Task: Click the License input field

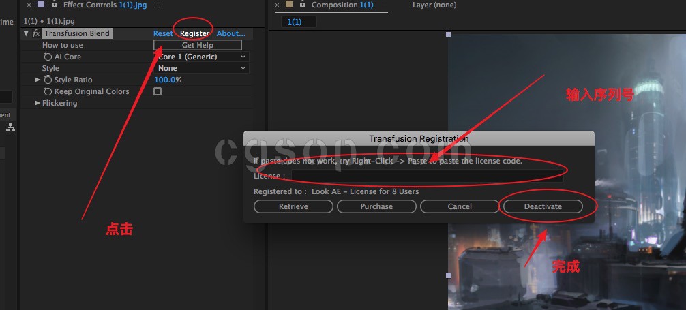Action: (428, 175)
